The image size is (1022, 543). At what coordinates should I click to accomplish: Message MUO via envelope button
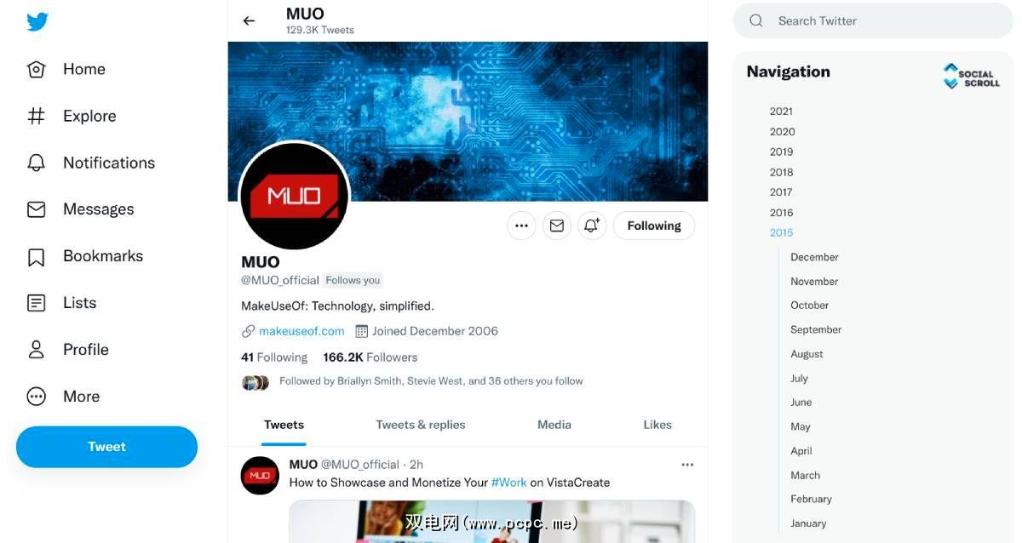557,226
